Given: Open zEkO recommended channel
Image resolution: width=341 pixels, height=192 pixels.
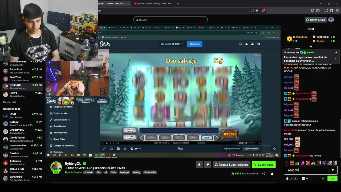Looking at the screenshot, I should click(x=22, y=116).
